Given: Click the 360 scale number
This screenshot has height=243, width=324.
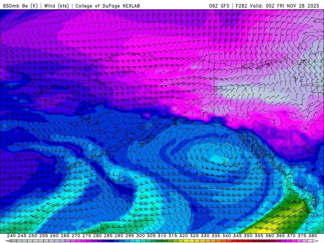Looking at the screenshot, I should point(270,236).
